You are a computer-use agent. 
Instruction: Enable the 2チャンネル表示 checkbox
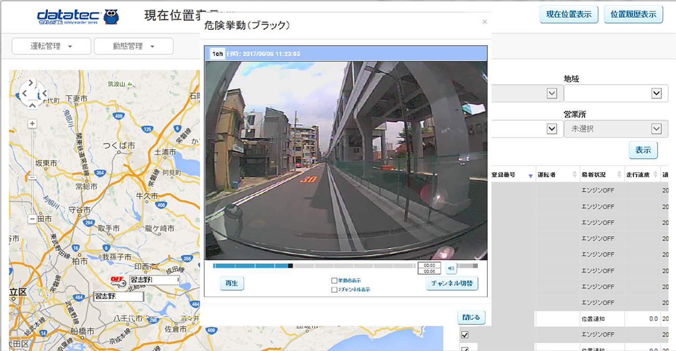tap(334, 290)
